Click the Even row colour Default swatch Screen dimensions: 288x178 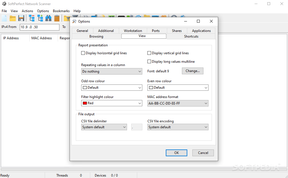click(151, 88)
